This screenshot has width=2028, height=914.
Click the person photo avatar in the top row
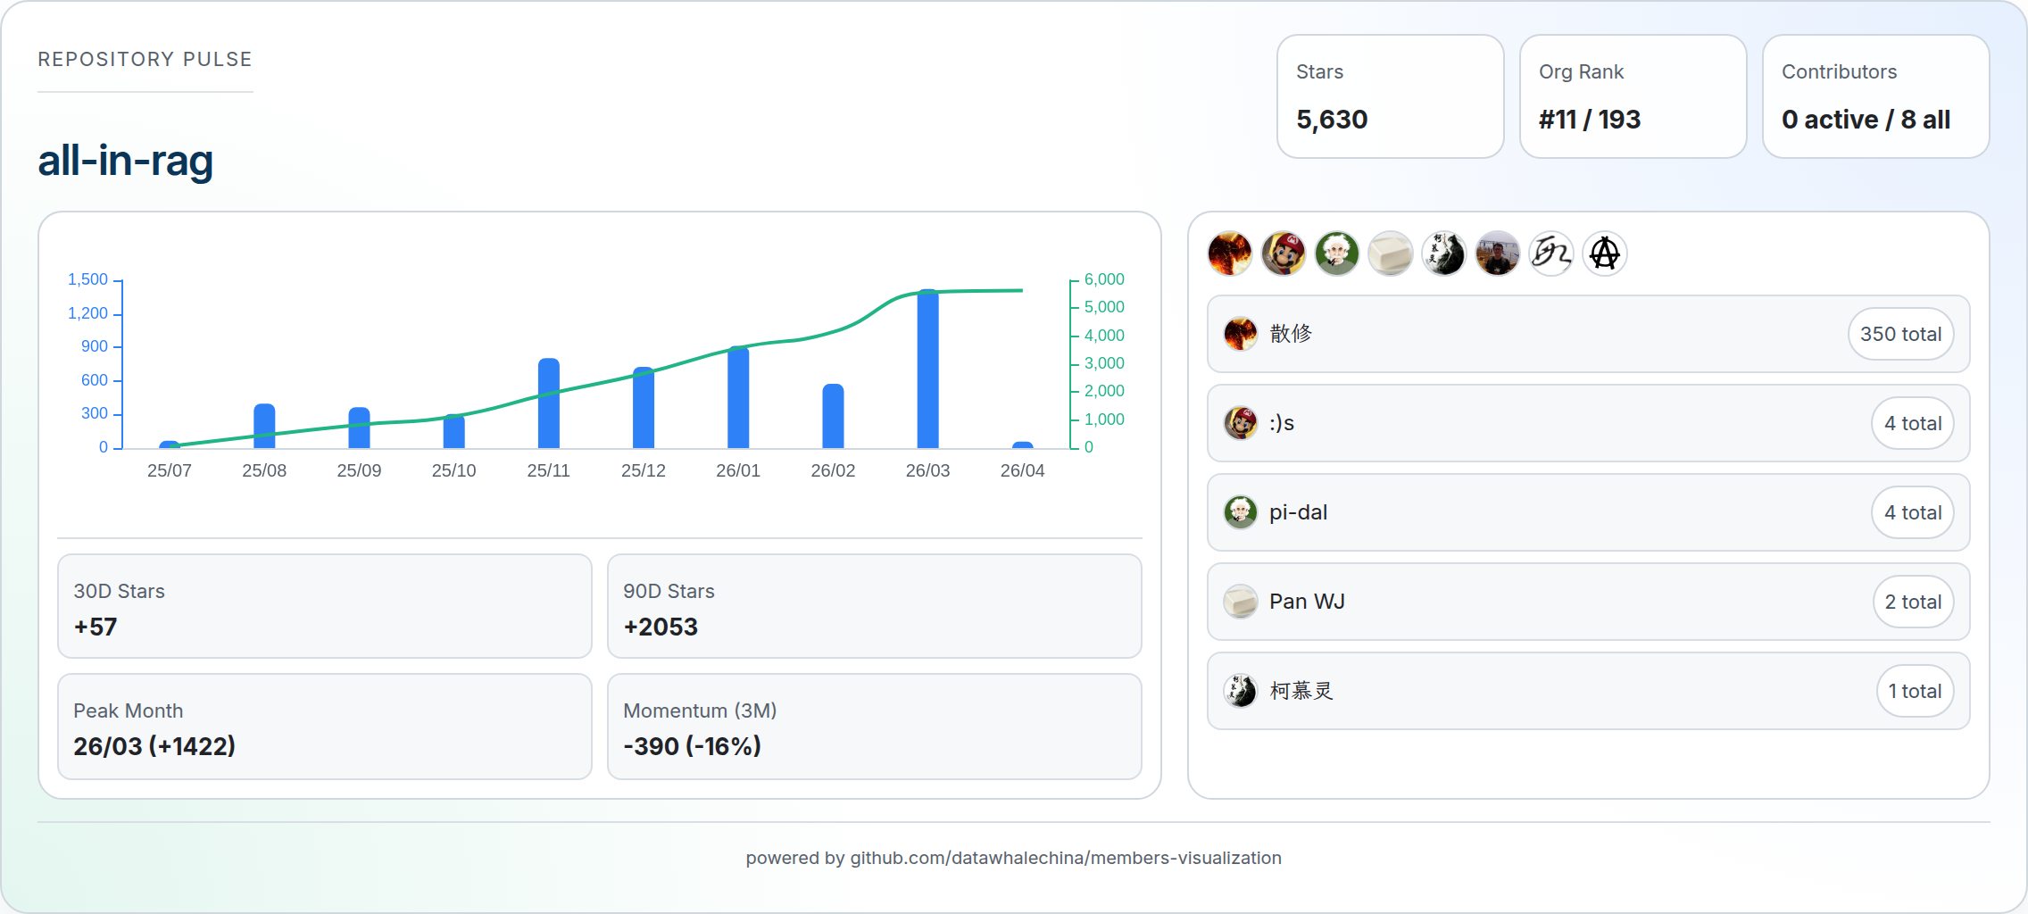pos(1497,253)
